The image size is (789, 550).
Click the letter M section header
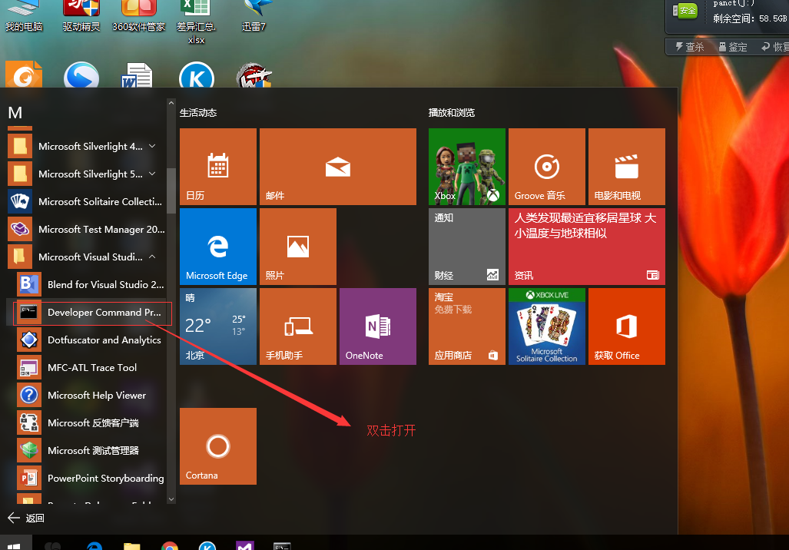pyautogui.click(x=15, y=113)
